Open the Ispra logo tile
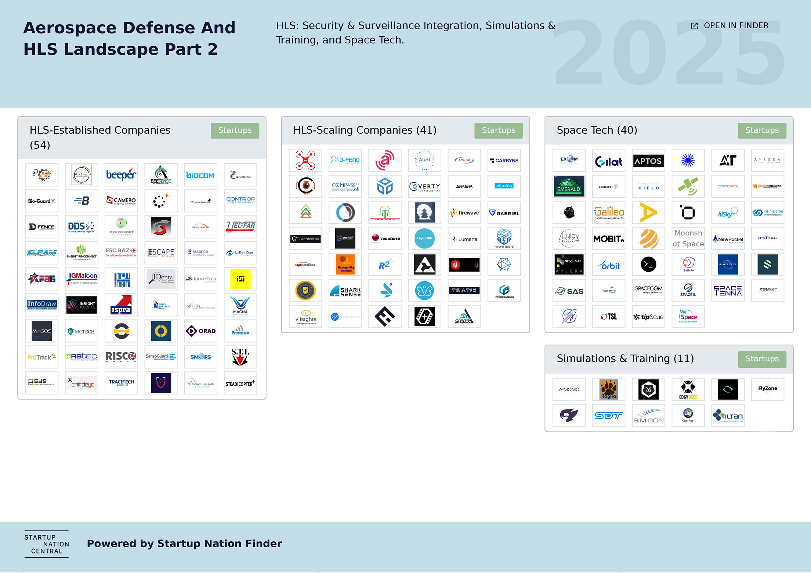Image resolution: width=811 pixels, height=573 pixels. 121,305
